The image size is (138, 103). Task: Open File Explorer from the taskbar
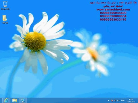14,100
